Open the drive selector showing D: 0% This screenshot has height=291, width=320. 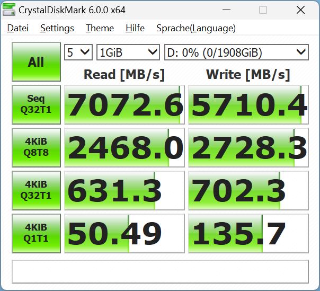236,52
